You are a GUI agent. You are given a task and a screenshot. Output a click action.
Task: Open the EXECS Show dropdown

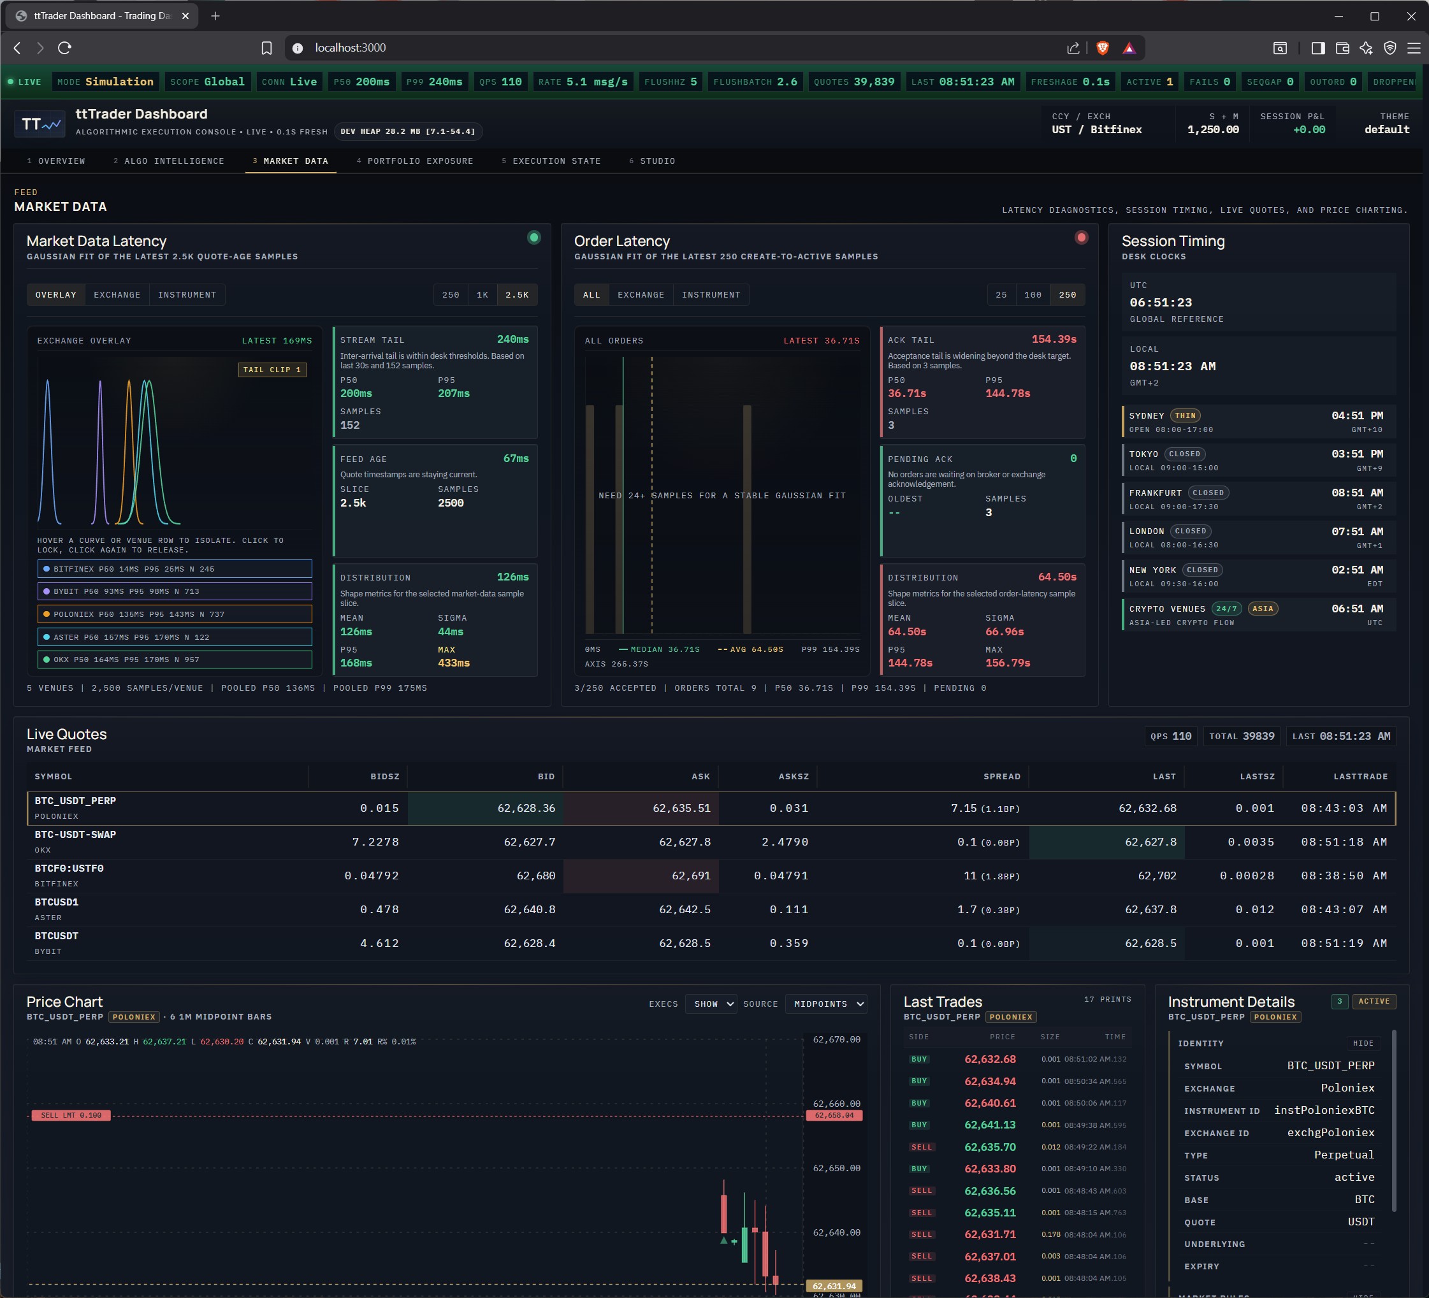pos(712,1004)
